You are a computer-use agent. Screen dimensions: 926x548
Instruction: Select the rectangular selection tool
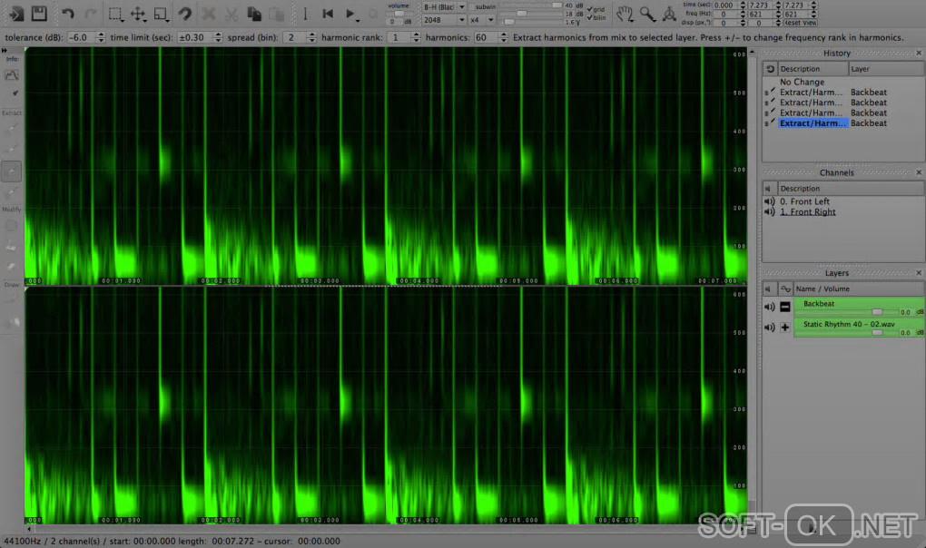coord(115,14)
